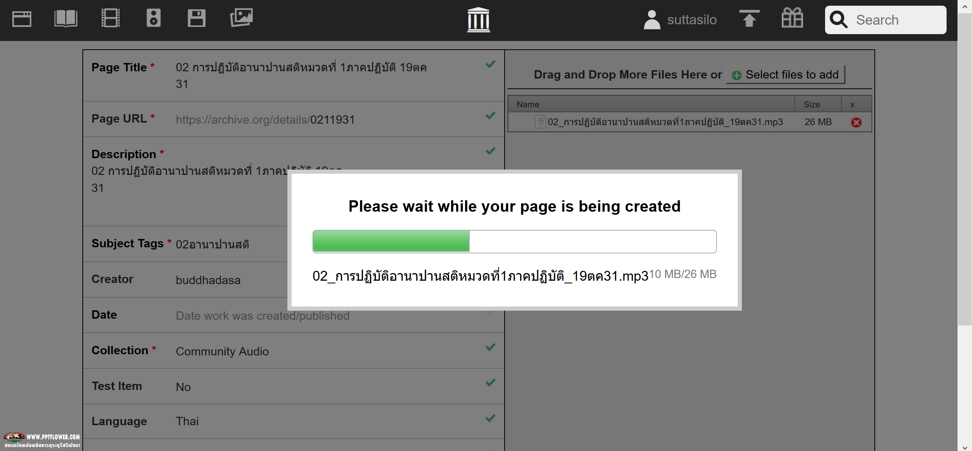Screen dimensions: 972x451
Task: Click the Creator label
Action: pyautogui.click(x=112, y=279)
